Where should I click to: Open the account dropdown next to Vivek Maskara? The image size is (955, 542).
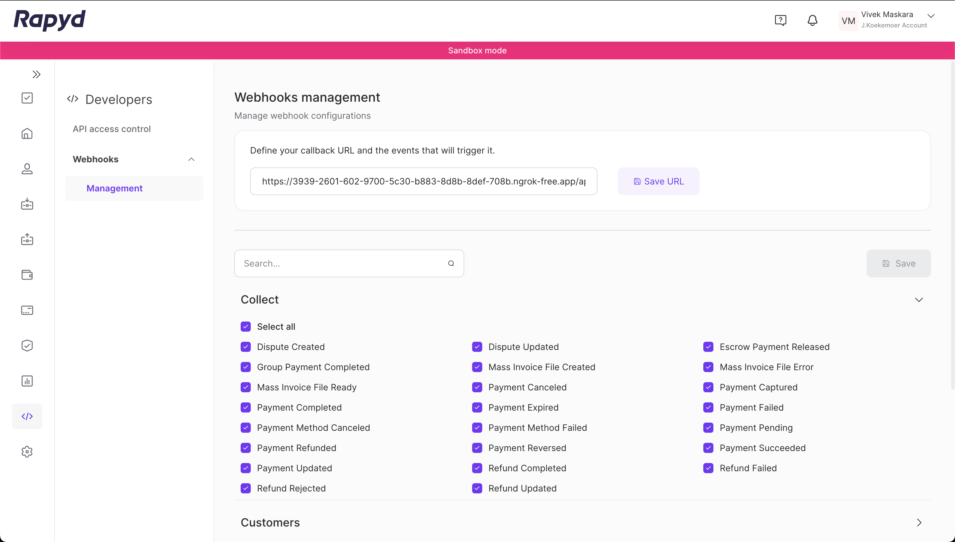tap(931, 16)
